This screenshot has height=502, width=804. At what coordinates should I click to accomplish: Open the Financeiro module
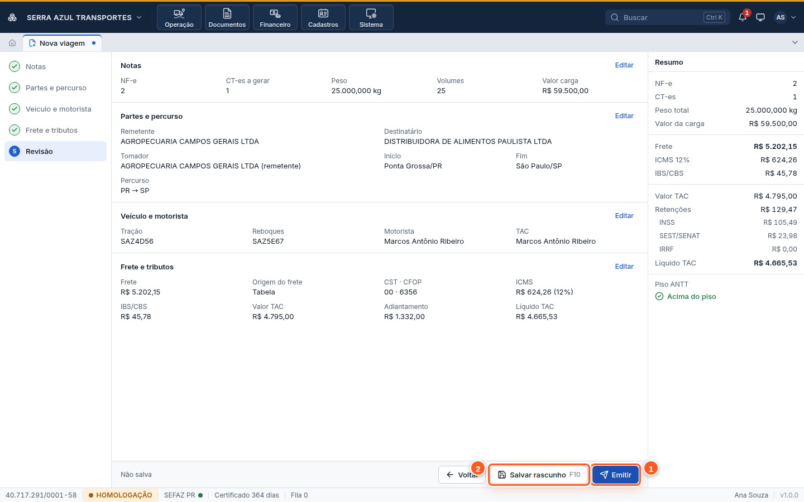tap(275, 17)
